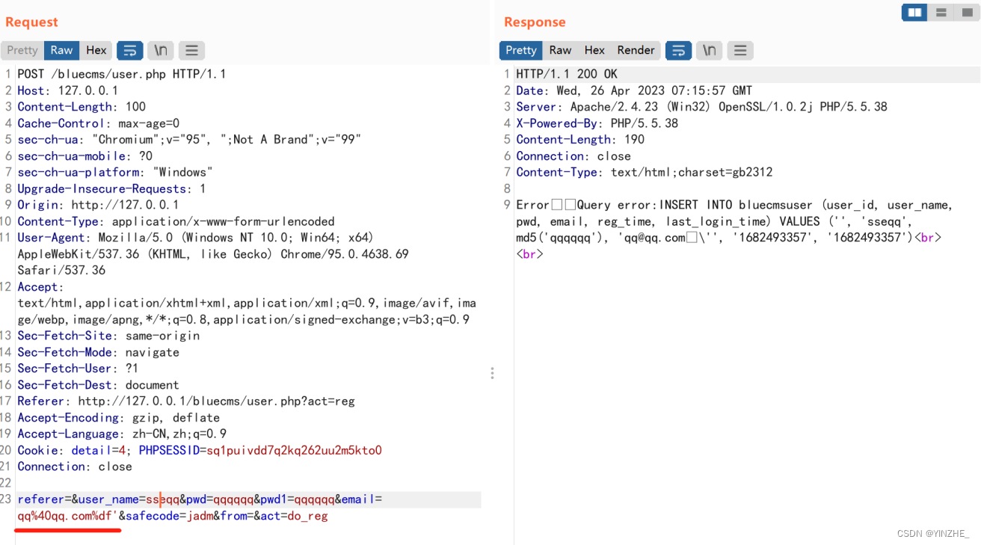Click the act=do_reg body parameter

tap(294, 516)
